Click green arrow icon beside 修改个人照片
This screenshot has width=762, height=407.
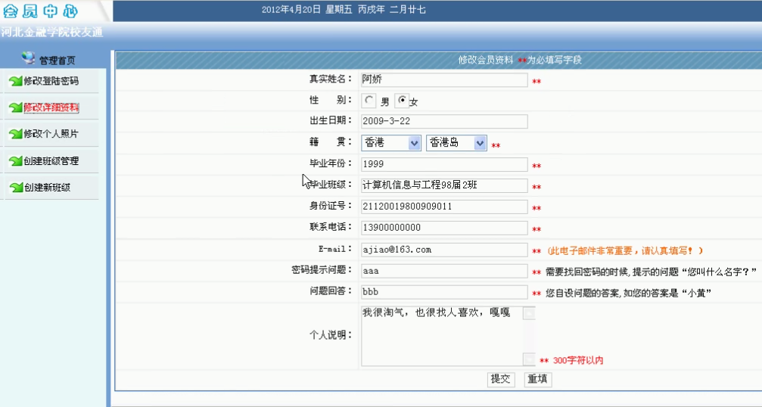(16, 134)
